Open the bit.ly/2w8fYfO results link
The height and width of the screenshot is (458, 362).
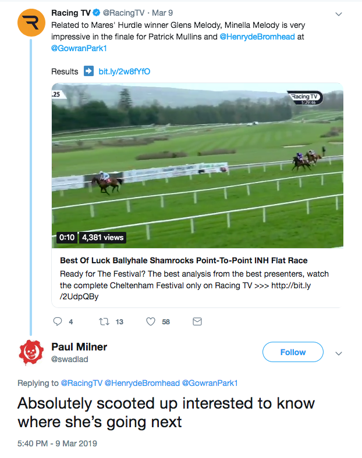pyautogui.click(x=125, y=71)
